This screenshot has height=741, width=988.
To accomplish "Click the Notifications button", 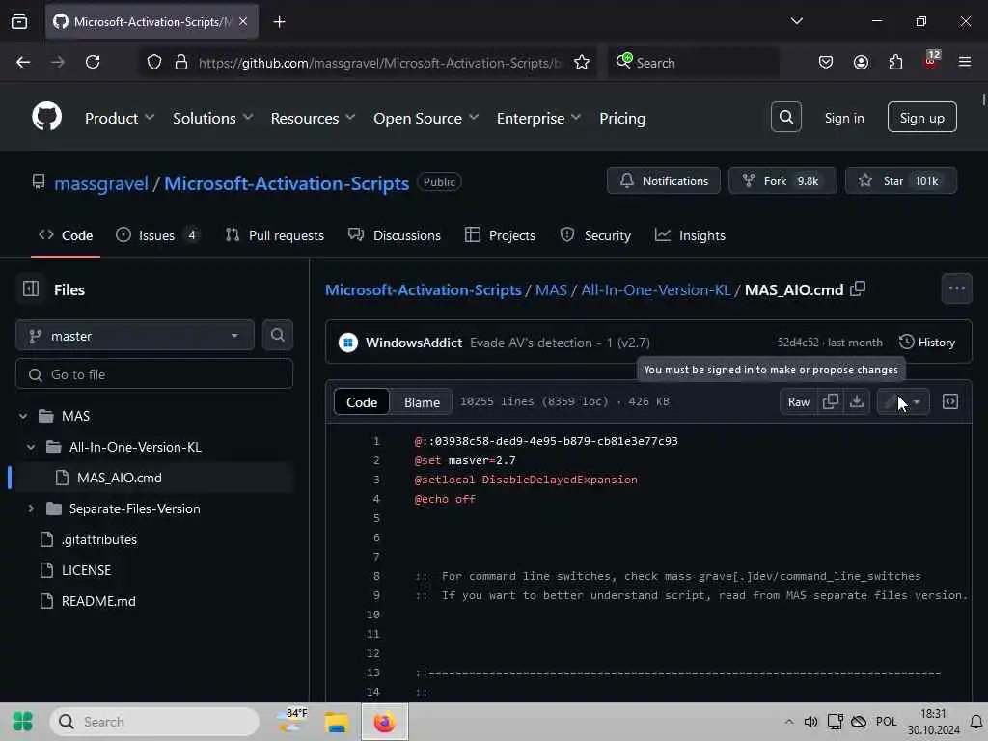I will pyautogui.click(x=664, y=180).
